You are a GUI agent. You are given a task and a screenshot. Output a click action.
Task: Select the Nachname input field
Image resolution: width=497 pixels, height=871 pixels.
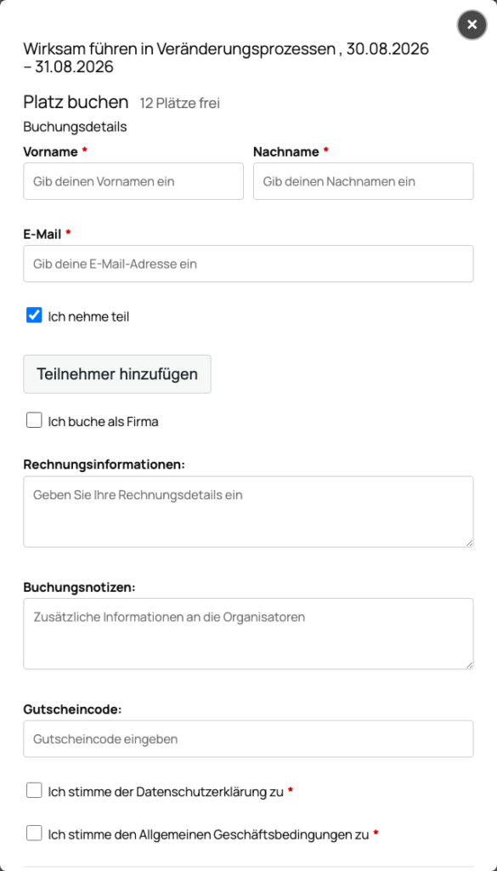(364, 181)
